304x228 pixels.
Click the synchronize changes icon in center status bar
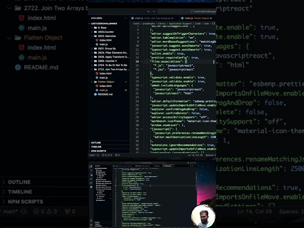click(x=98, y=155)
